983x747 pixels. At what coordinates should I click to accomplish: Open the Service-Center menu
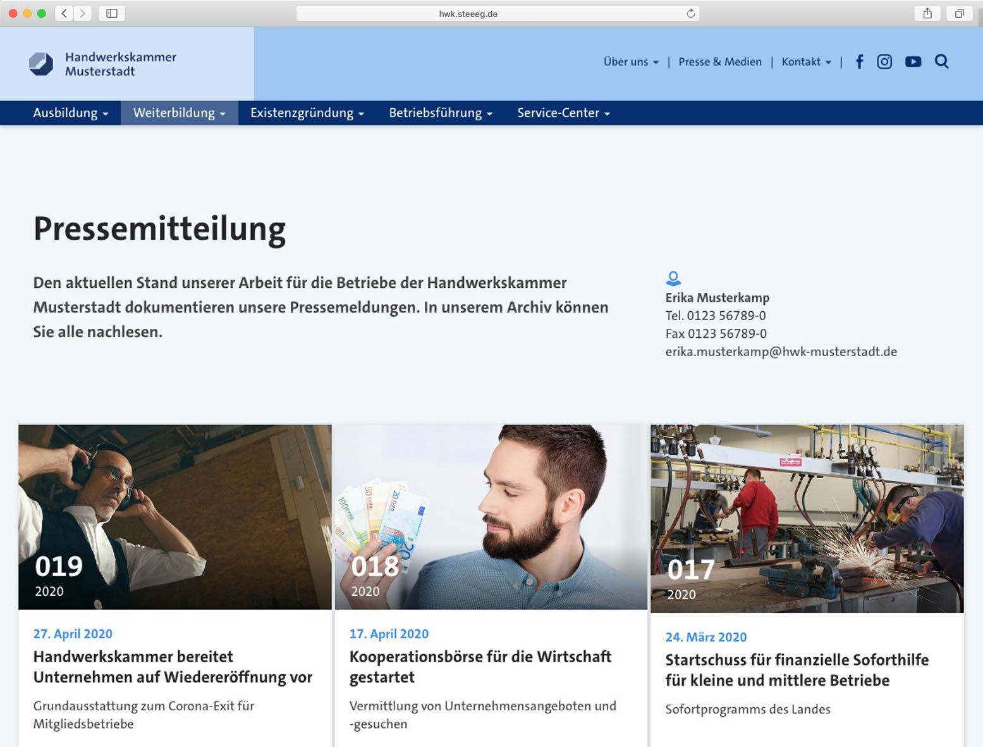point(563,113)
